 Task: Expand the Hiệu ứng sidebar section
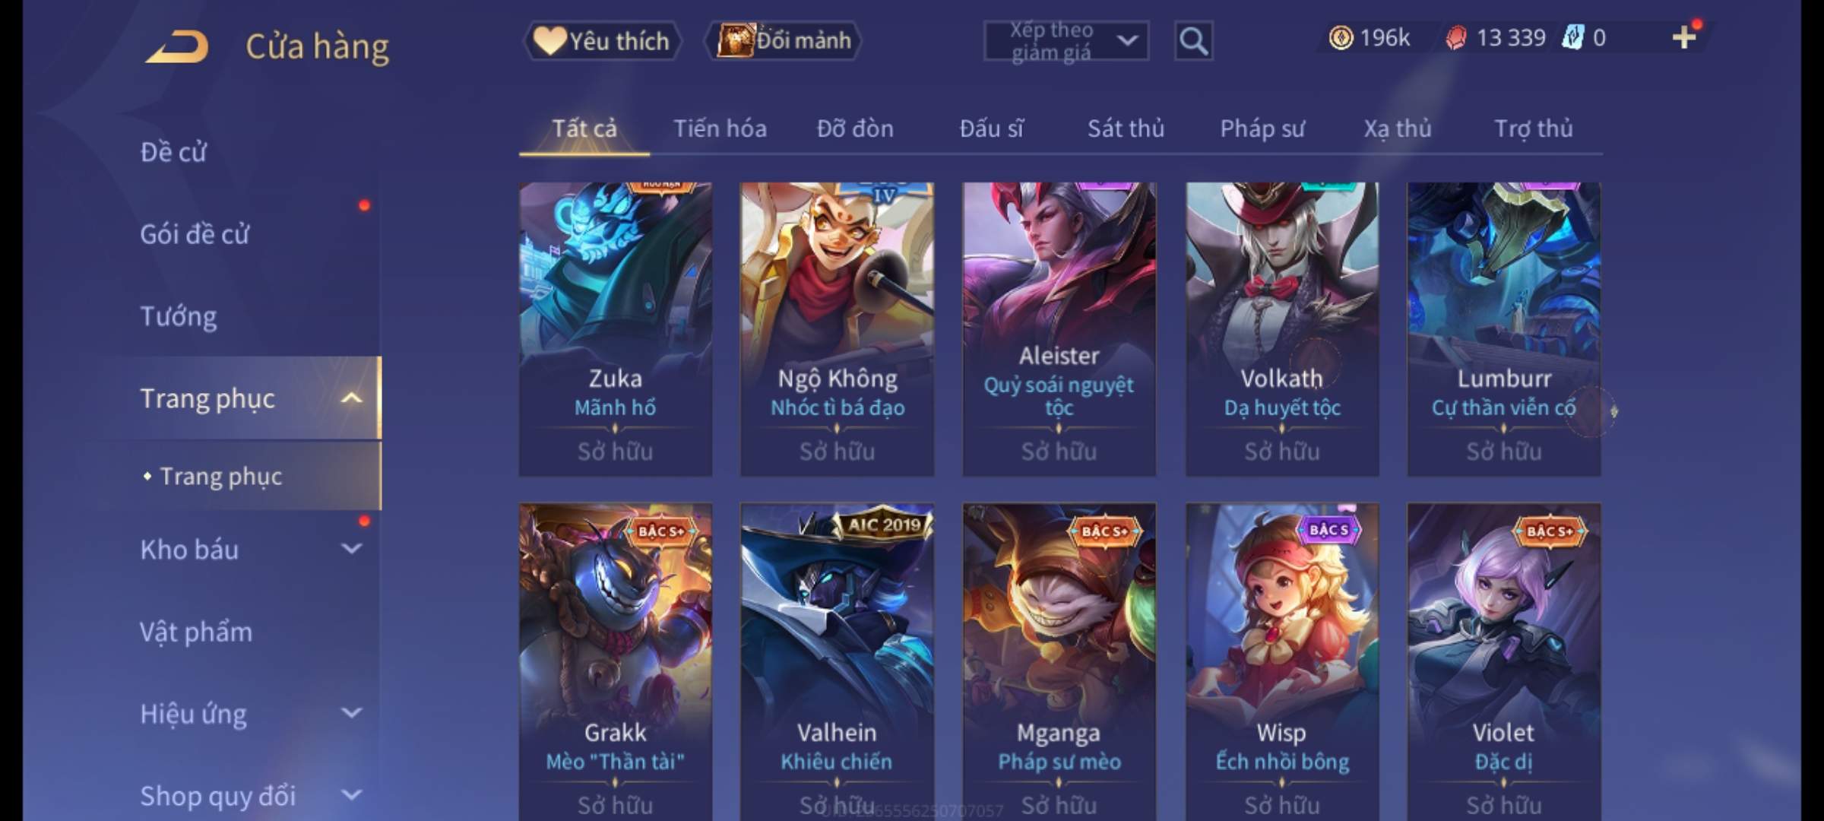pos(351,713)
